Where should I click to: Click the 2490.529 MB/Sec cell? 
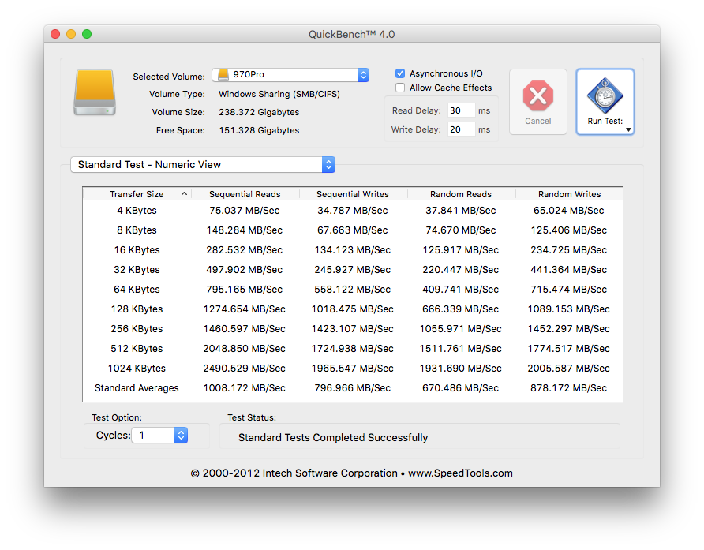[245, 369]
